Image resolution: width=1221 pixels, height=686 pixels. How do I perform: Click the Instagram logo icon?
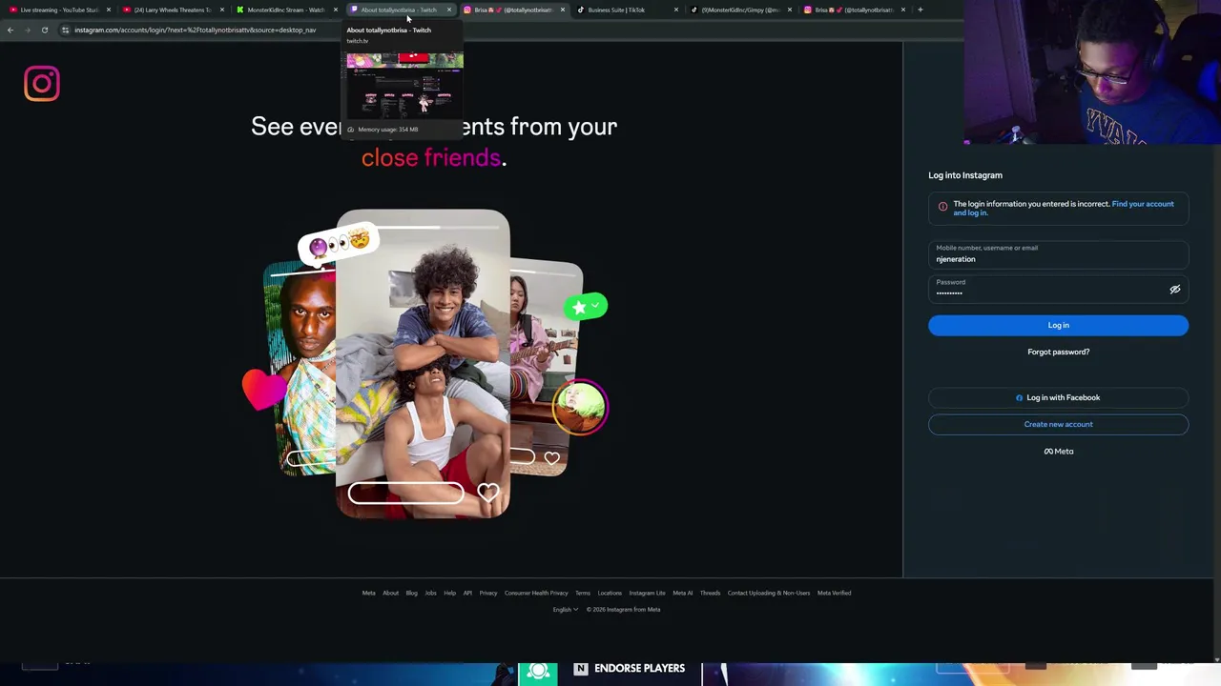click(42, 84)
